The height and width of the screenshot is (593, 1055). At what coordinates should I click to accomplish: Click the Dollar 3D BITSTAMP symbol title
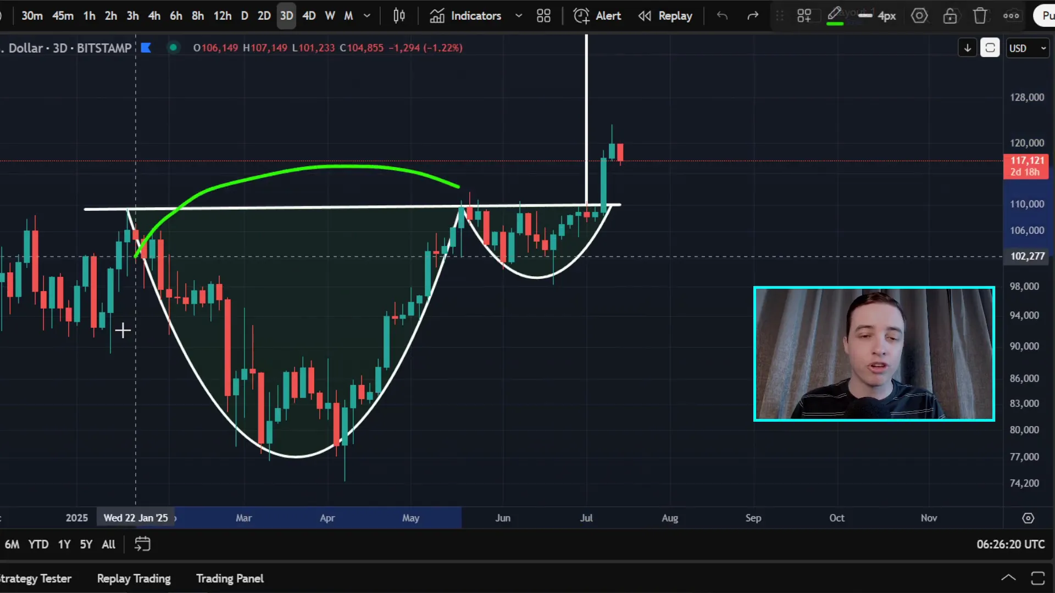pyautogui.click(x=66, y=48)
